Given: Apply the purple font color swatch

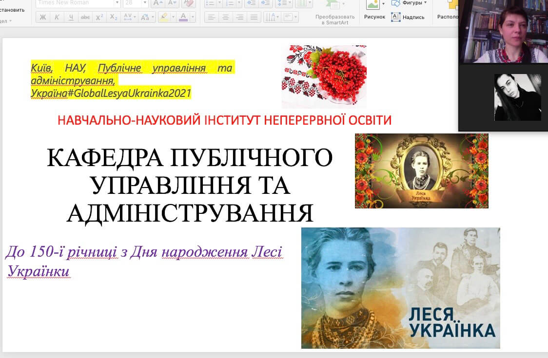Looking at the screenshot, I should [183, 17].
